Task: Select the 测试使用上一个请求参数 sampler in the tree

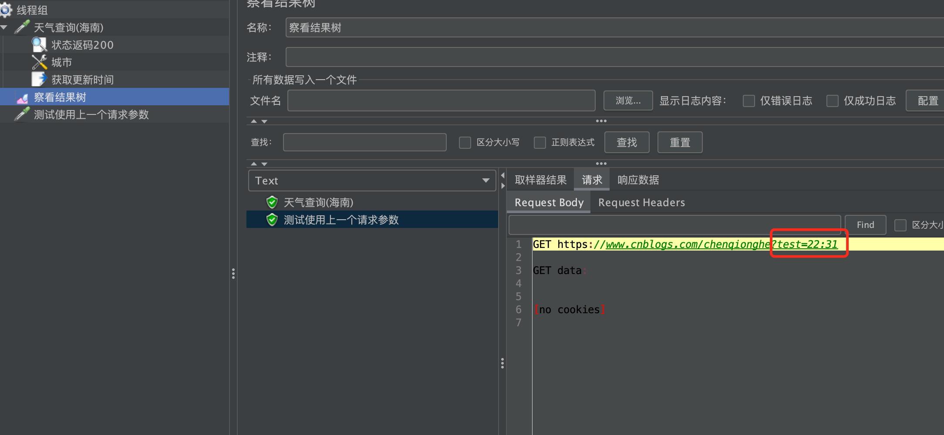Action: point(91,114)
